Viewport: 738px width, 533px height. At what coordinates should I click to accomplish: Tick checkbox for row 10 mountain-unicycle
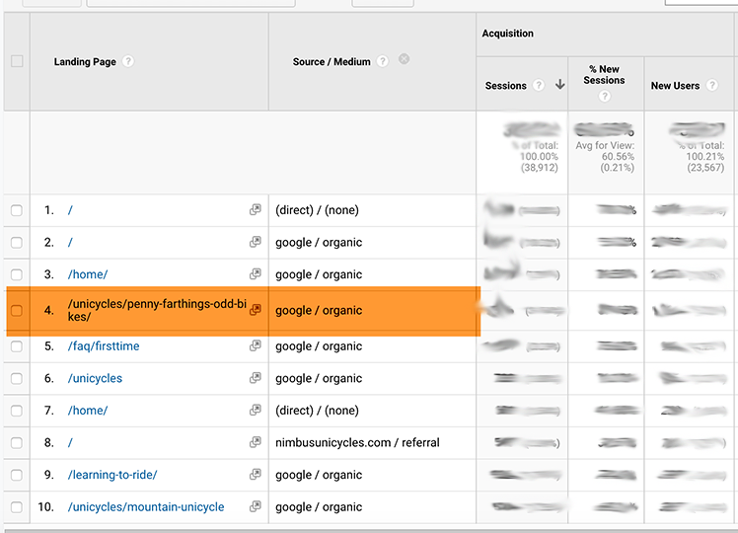point(17,507)
